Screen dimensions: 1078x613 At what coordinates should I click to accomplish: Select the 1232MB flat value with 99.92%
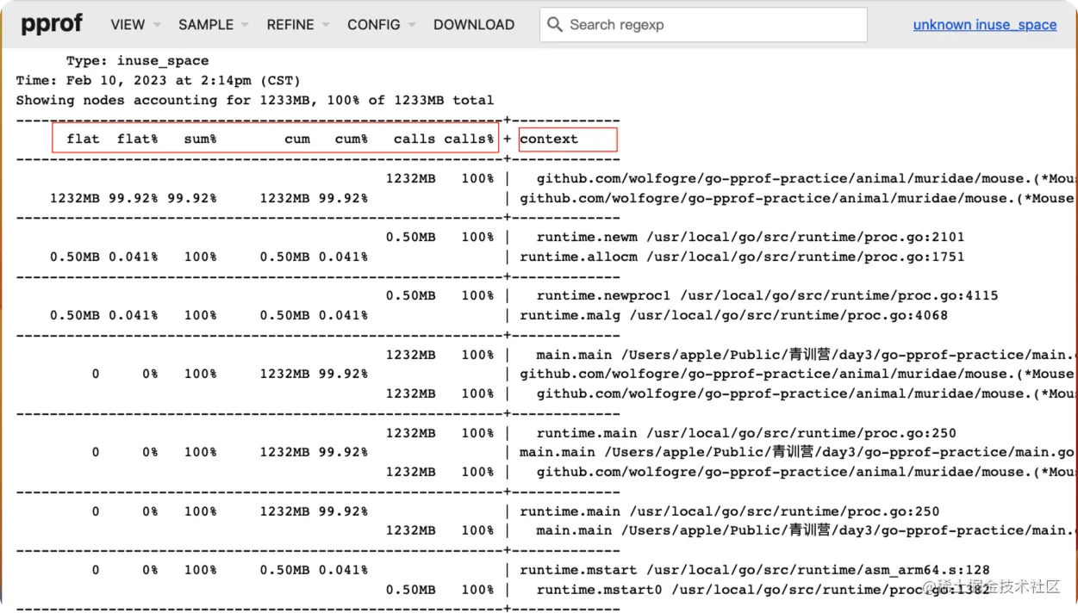point(75,198)
